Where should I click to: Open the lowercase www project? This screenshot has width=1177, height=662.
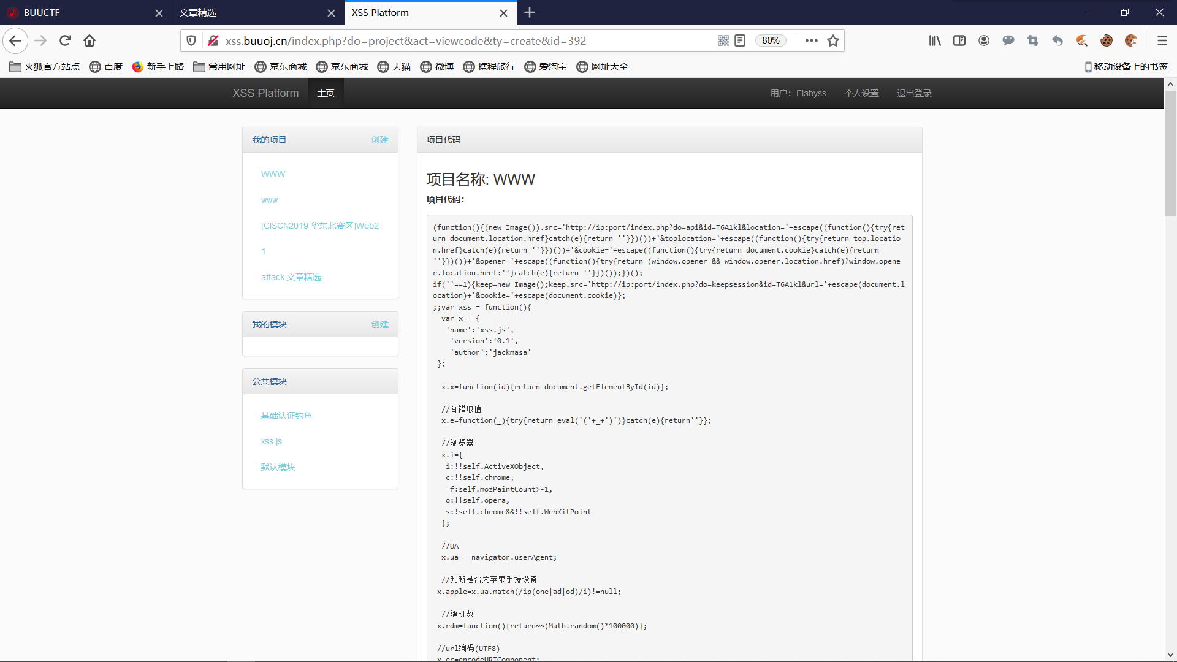[x=269, y=200]
